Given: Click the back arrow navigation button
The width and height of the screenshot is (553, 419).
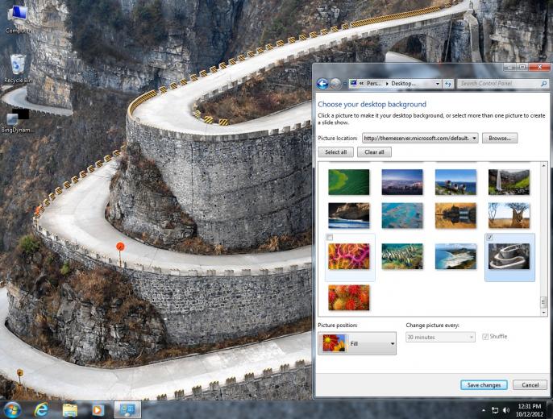Looking at the screenshot, I should (x=322, y=84).
